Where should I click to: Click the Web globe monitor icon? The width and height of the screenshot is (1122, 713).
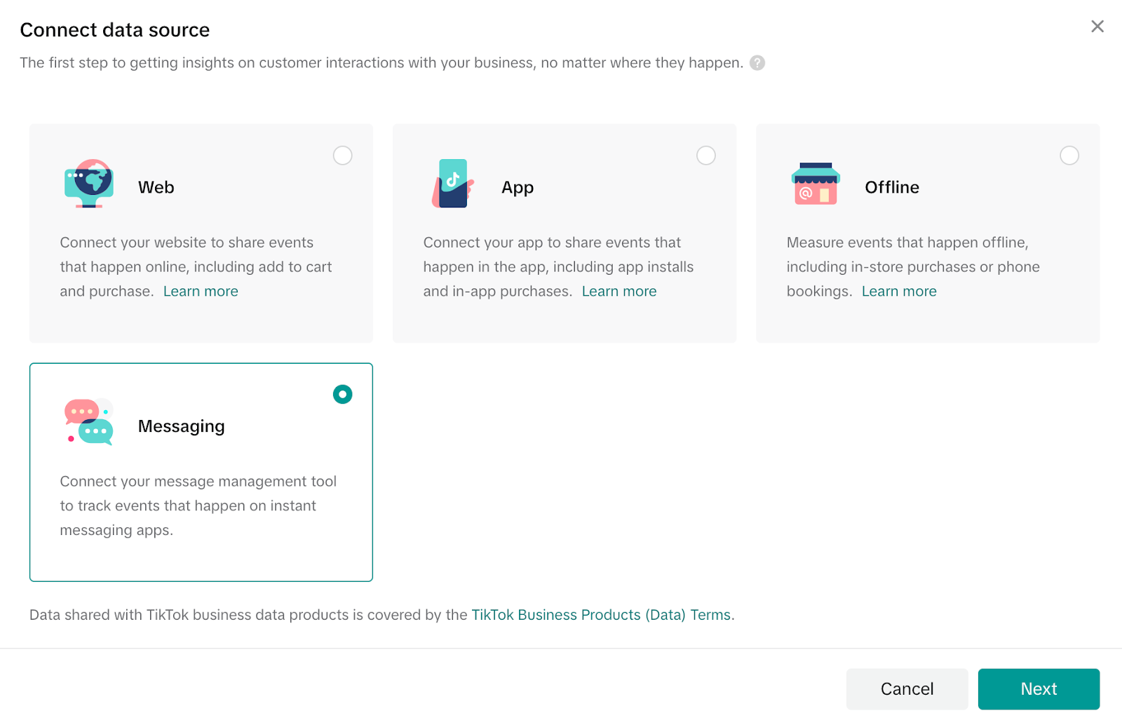pos(89,184)
